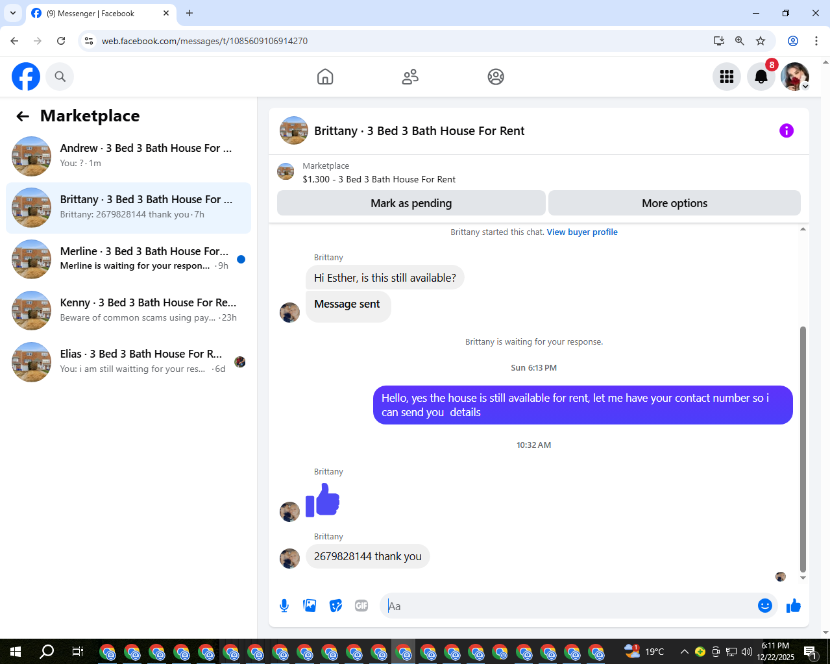The image size is (830, 664).
Task: Open View buyer profile link
Action: [x=582, y=232]
